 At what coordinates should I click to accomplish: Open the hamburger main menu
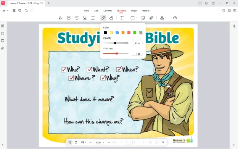click(213, 3)
